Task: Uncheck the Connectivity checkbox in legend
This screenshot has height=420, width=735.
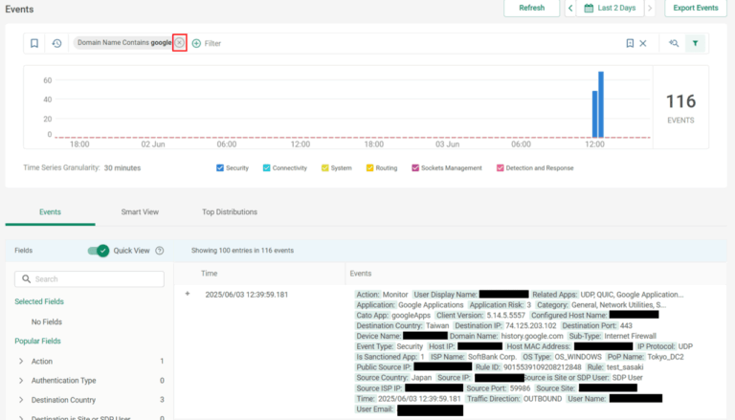Action: click(x=267, y=167)
